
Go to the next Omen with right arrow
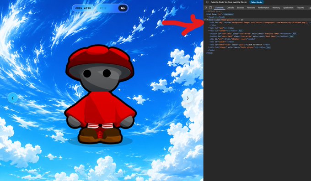188,98
